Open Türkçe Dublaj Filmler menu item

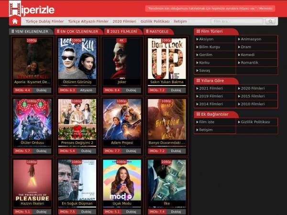(44, 21)
